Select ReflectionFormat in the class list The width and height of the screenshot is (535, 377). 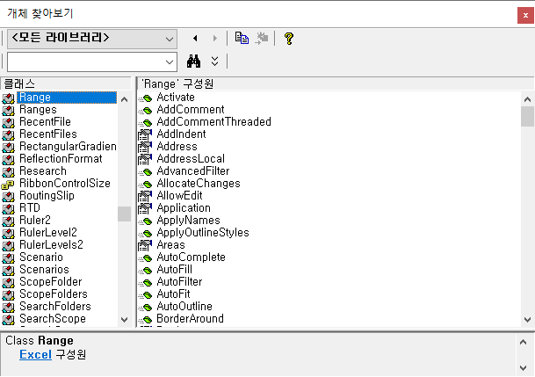pyautogui.click(x=61, y=159)
